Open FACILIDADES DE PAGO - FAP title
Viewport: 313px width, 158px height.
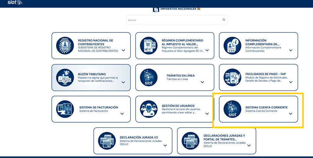[x=266, y=74]
